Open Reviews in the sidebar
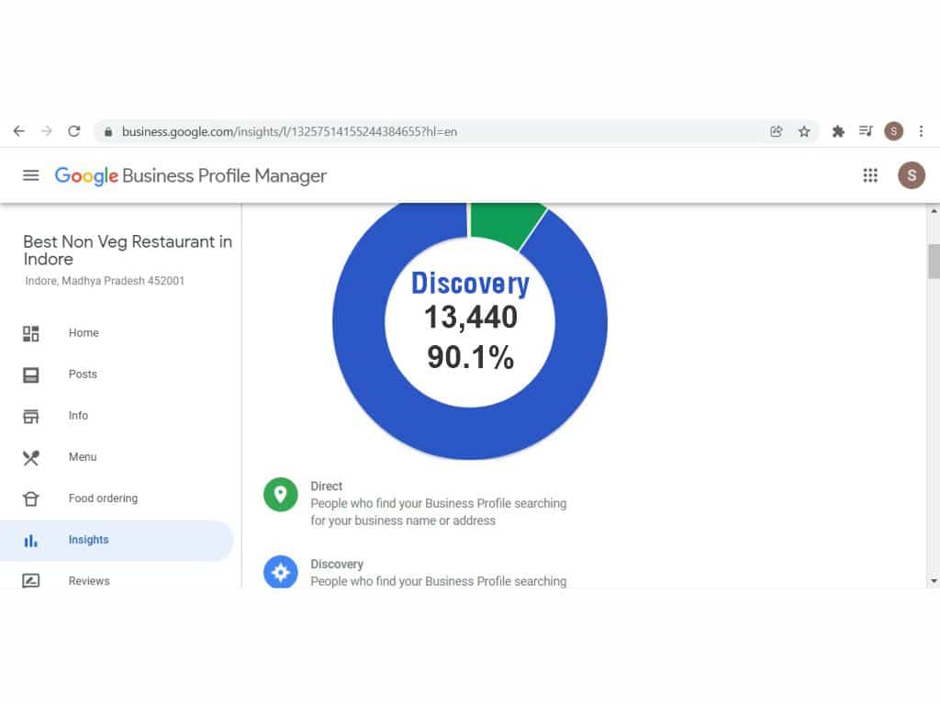The image size is (940, 705). pyautogui.click(x=88, y=581)
